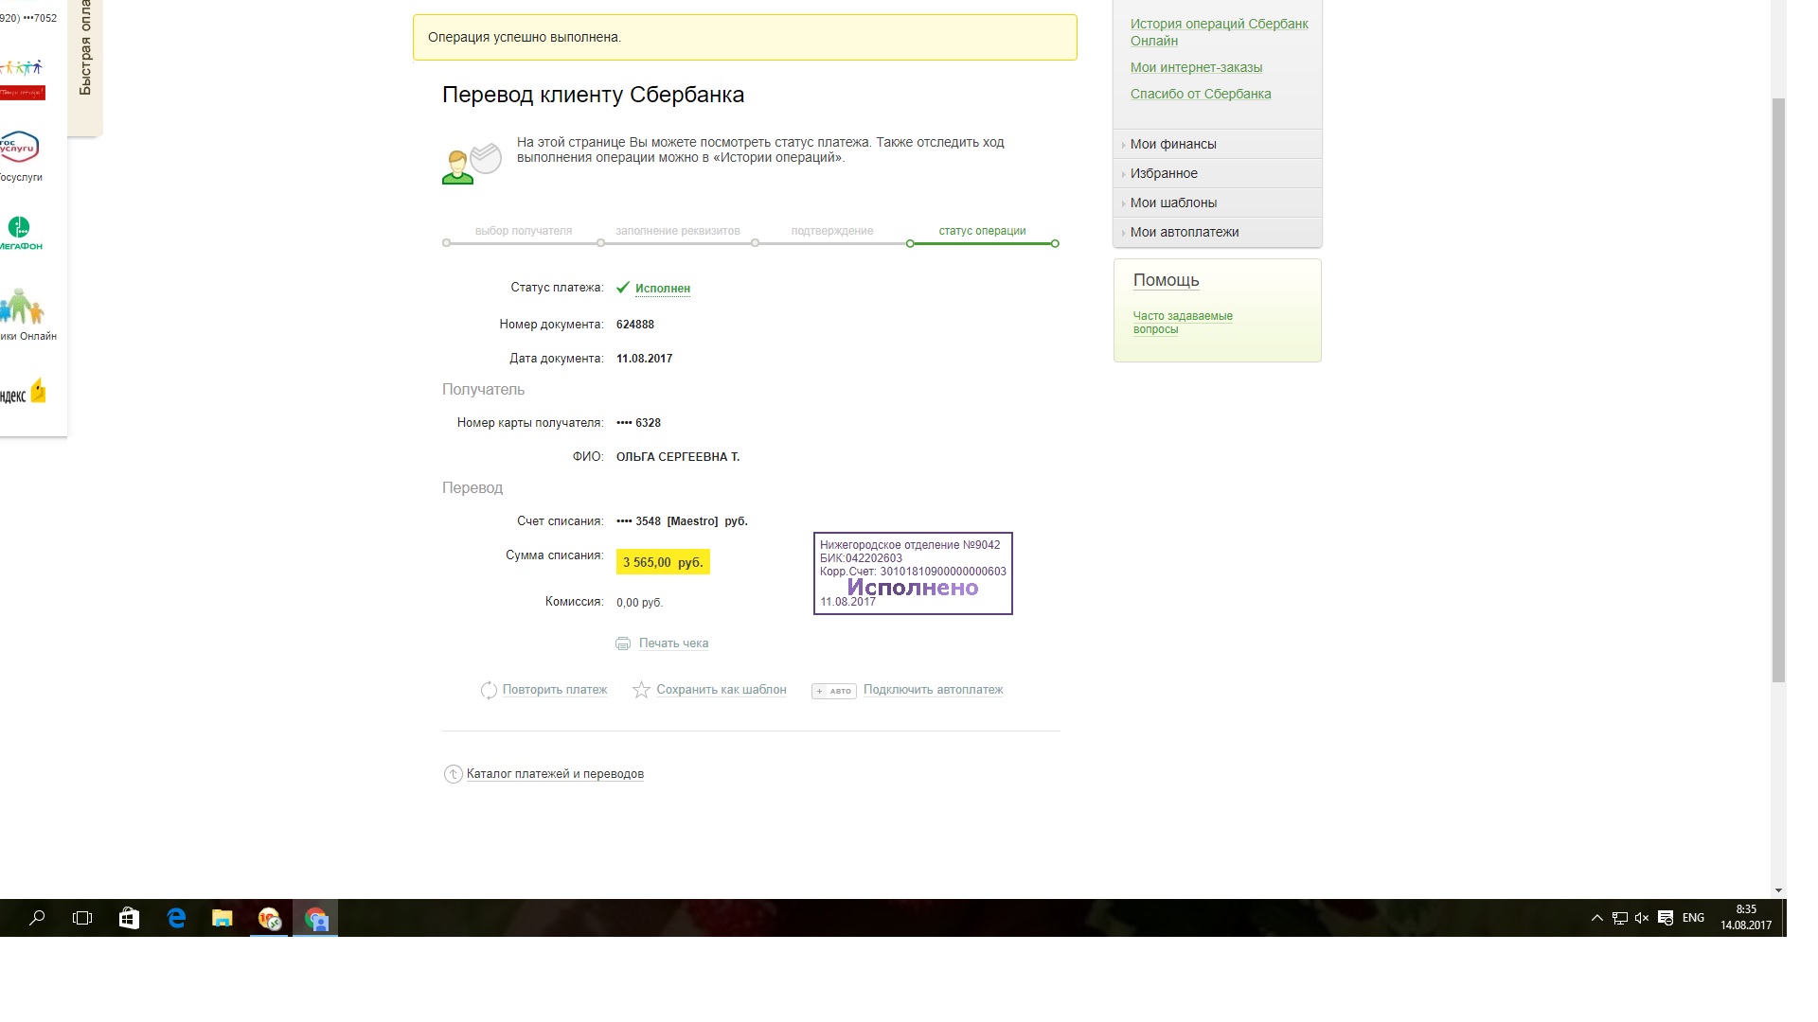Open История операций Сбербанк Онлайн link
The image size is (1818, 1022).
pyautogui.click(x=1219, y=32)
